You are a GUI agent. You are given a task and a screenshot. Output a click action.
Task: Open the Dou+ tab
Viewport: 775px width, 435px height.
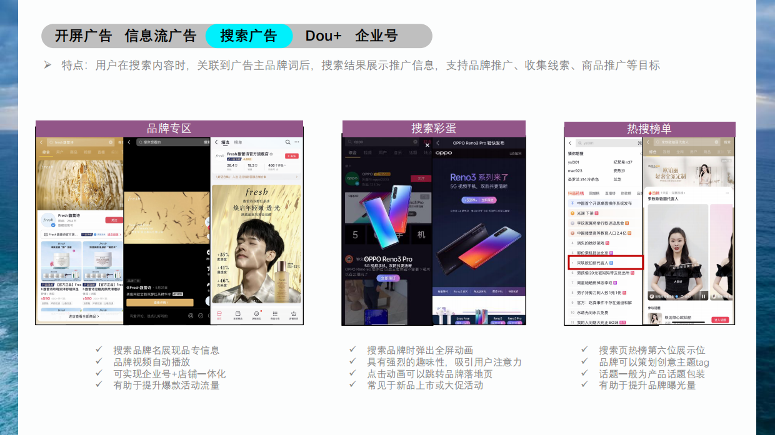[323, 36]
